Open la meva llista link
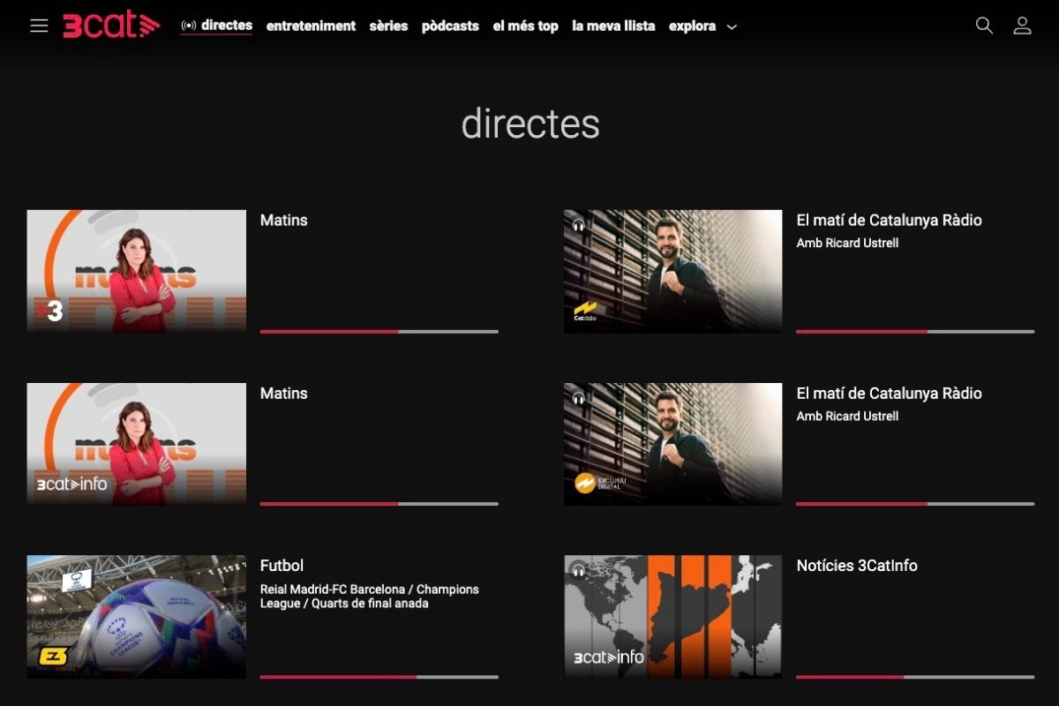 (x=613, y=26)
